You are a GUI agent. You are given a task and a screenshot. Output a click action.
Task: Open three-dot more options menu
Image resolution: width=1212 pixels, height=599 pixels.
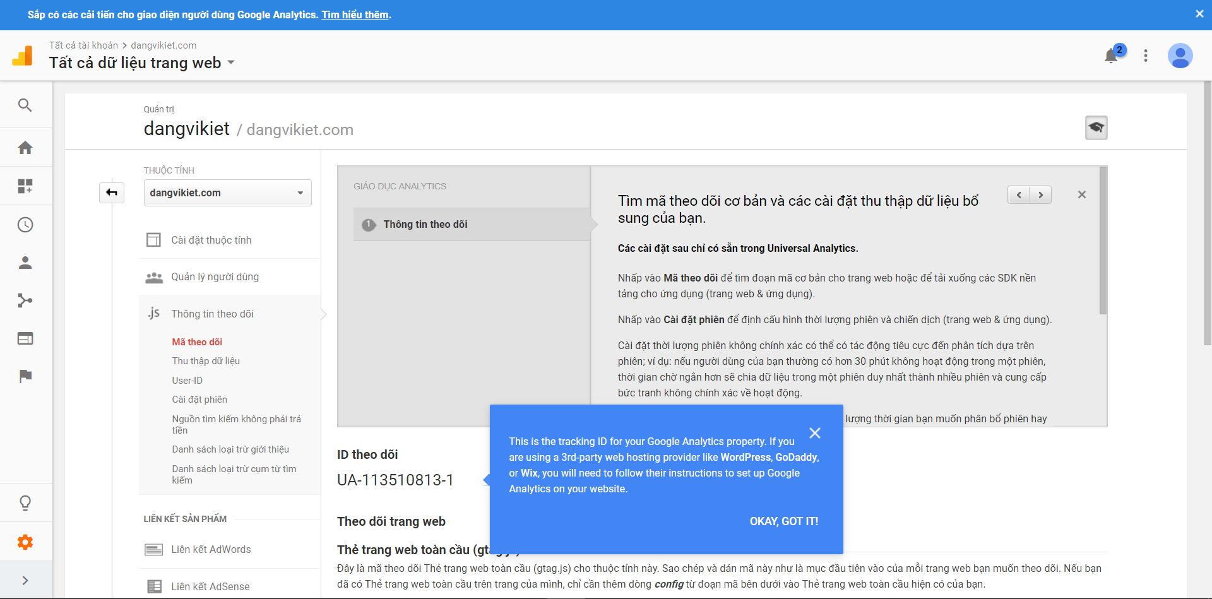[1146, 56]
